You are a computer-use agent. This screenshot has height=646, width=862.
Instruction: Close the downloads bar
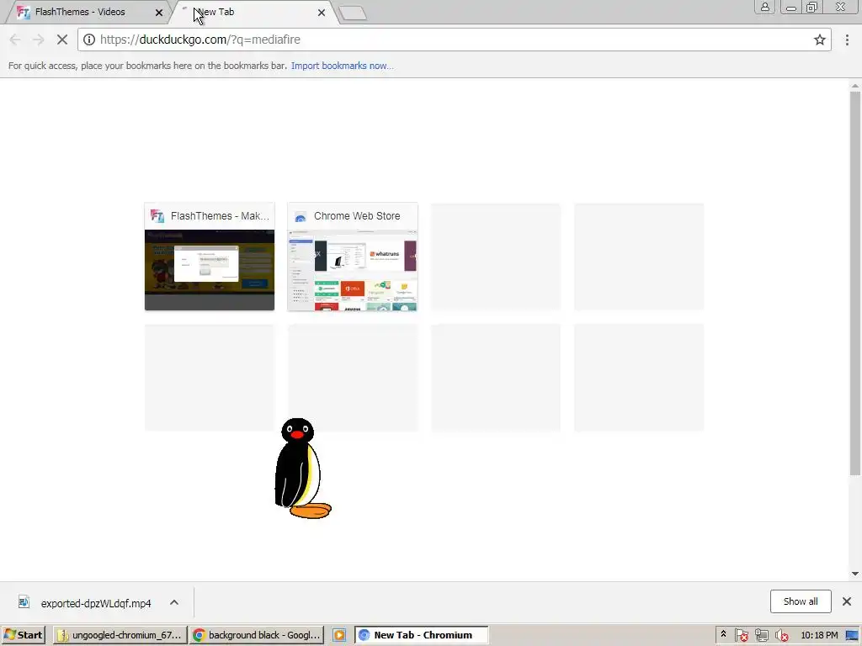(x=847, y=601)
